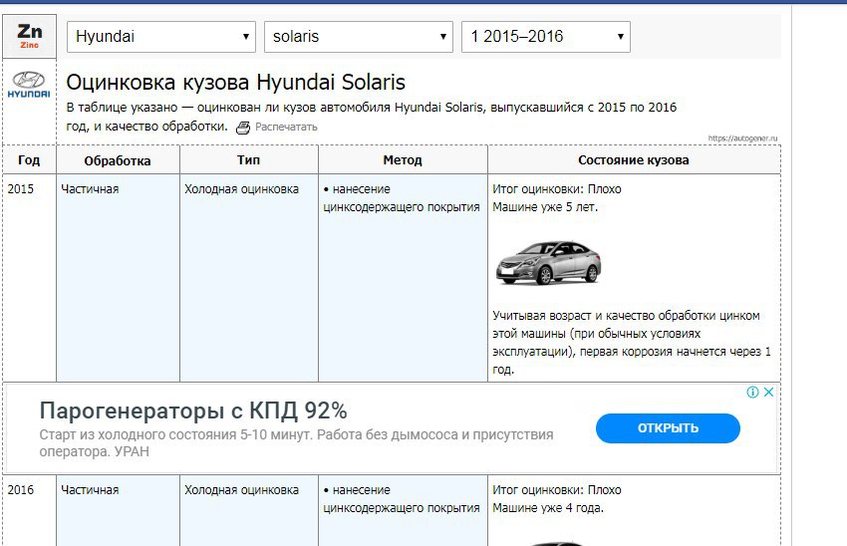Click the Распечатать print link
847x546 pixels.
click(x=286, y=127)
